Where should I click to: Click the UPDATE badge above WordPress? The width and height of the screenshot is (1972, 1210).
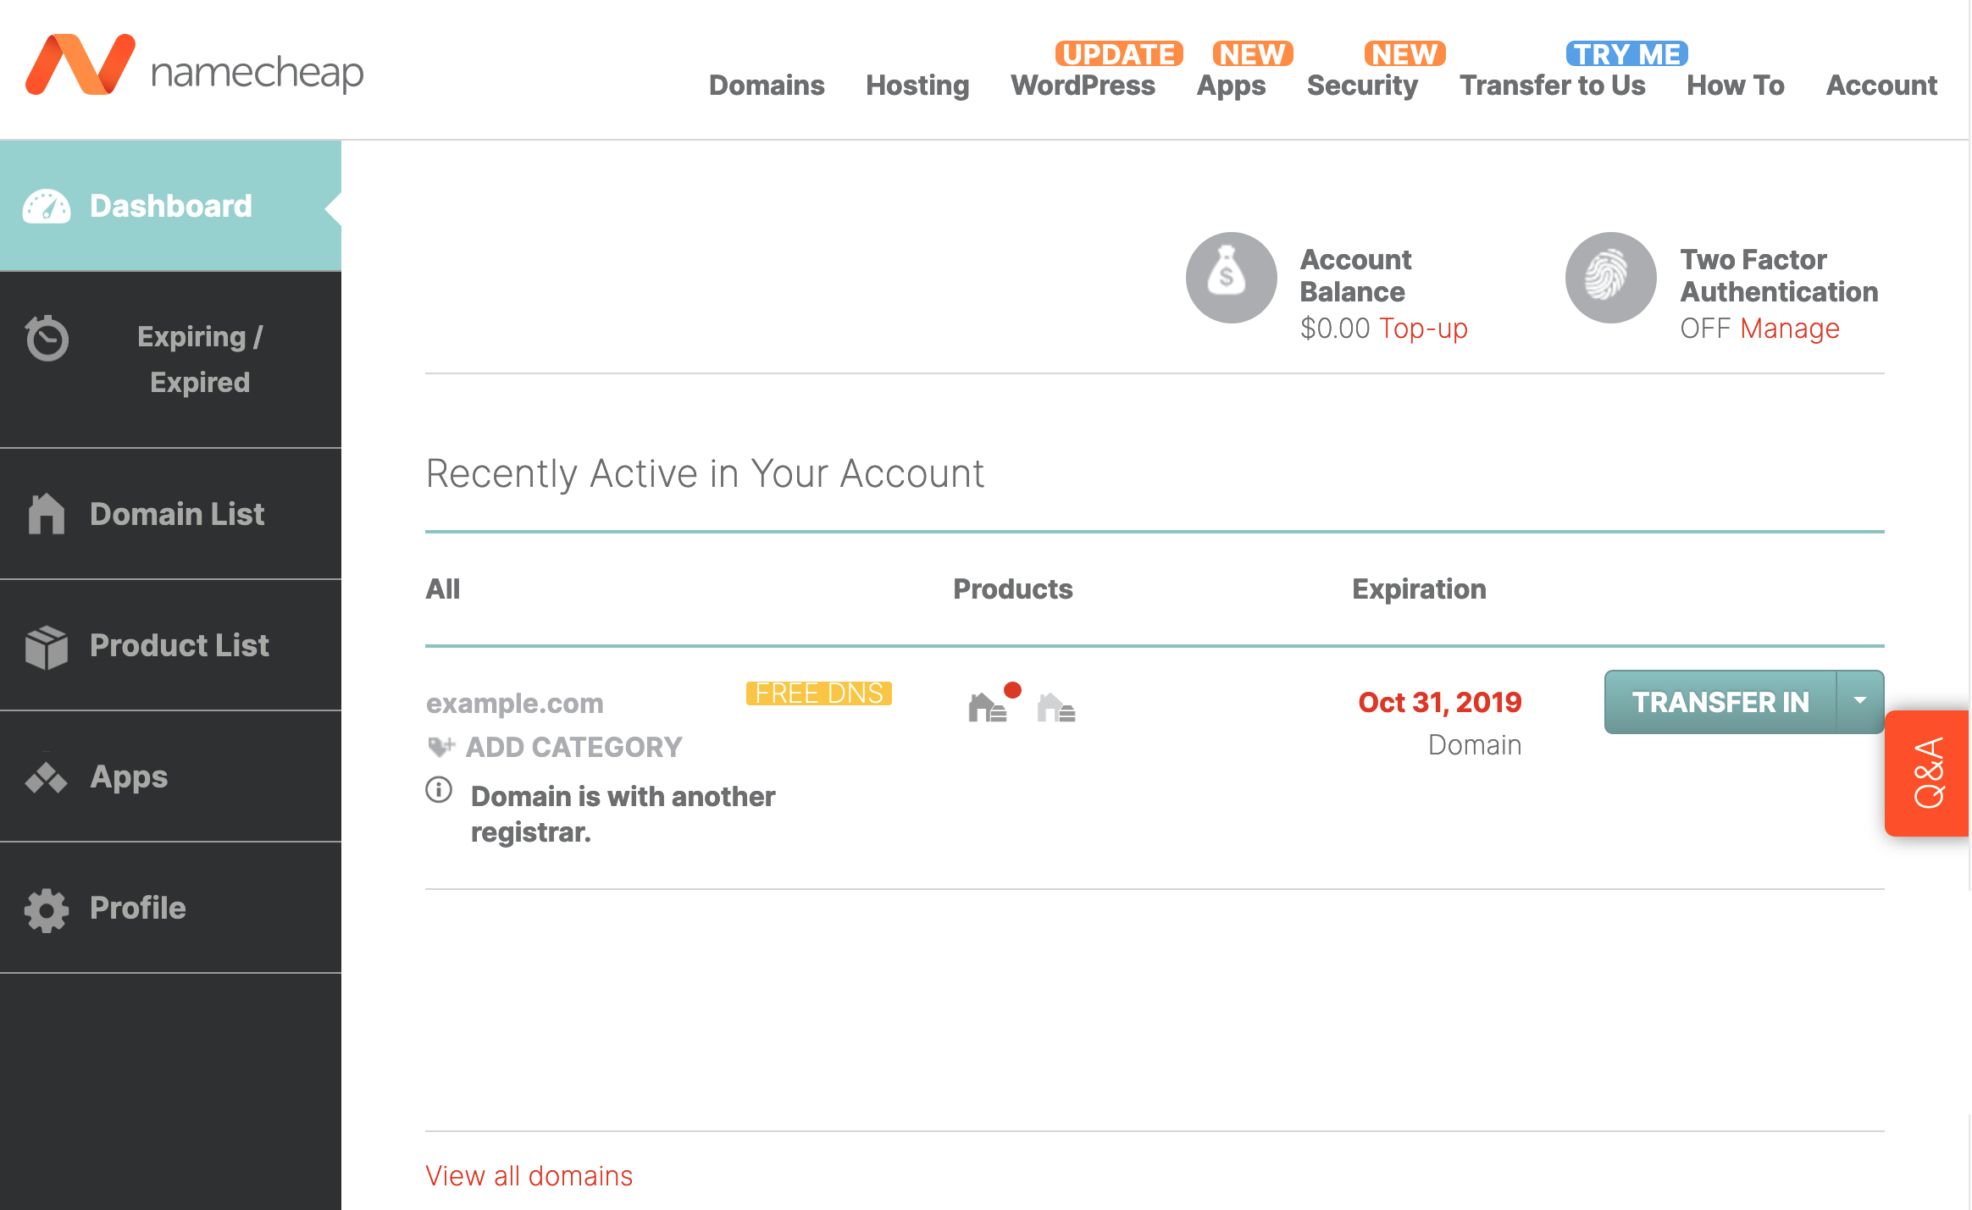coord(1119,53)
